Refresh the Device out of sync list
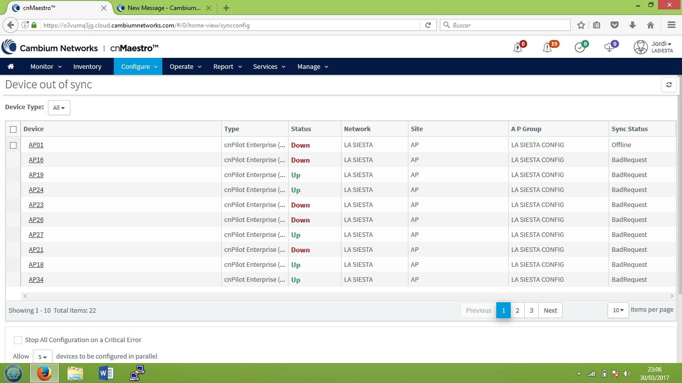682x383 pixels. point(669,85)
